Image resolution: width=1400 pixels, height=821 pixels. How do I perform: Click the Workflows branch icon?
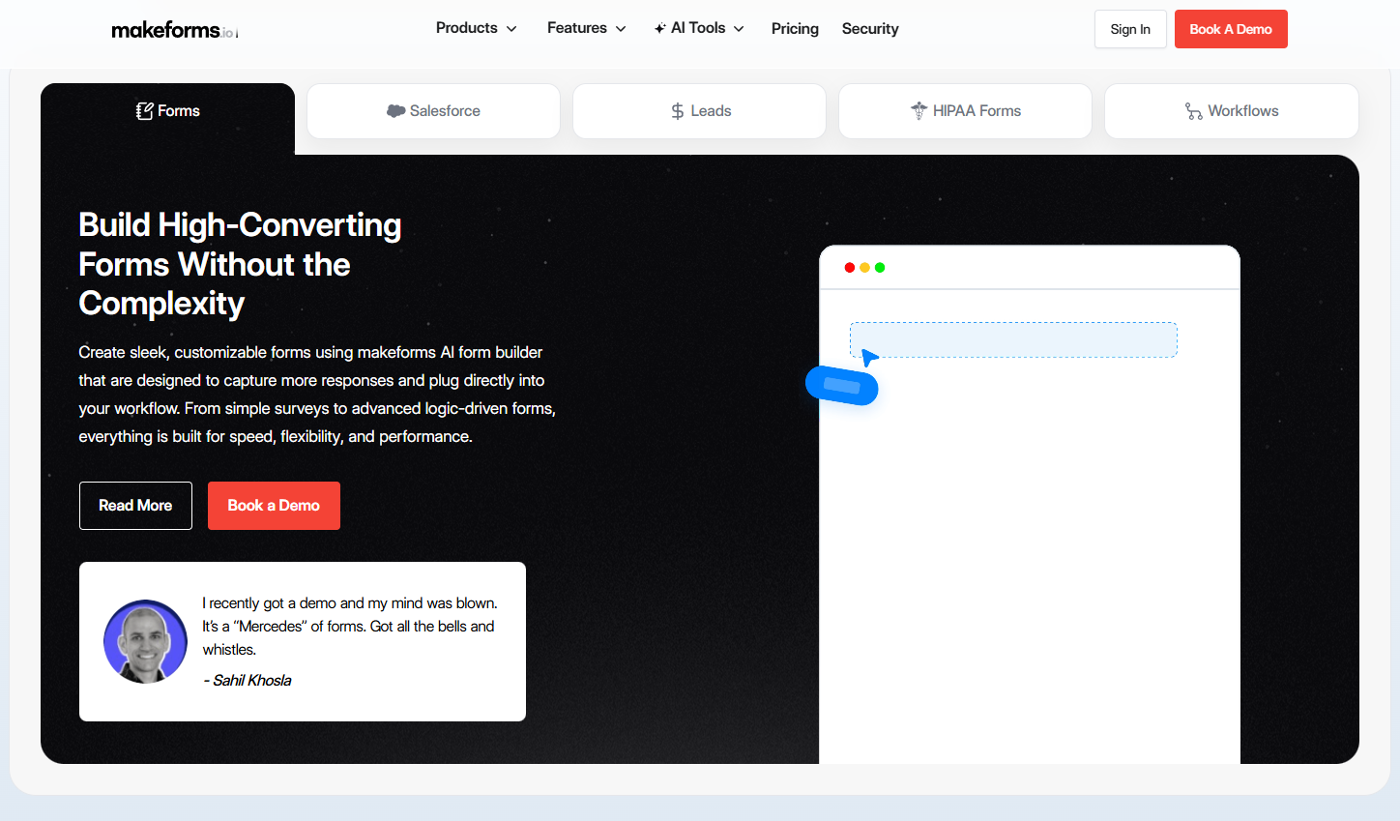coord(1194,111)
